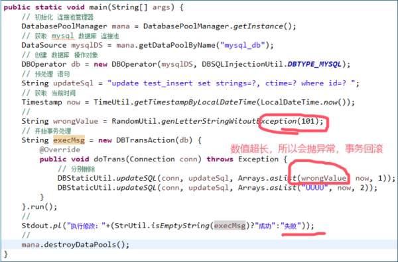Click the '@Override' annotation
The image size is (398, 262).
point(60,150)
